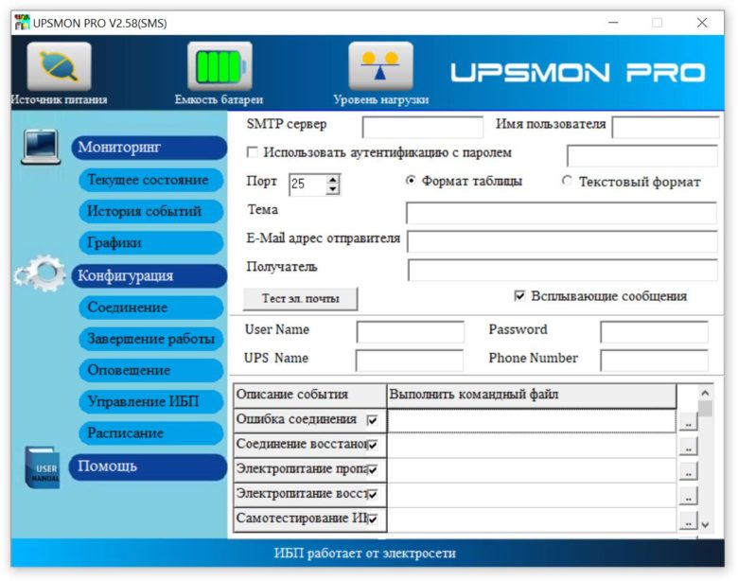Toggle checkbox for Электропитание восстановлено event
The width and height of the screenshot is (738, 581).
[372, 494]
